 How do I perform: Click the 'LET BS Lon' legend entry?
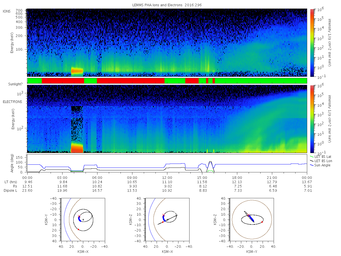321,161
